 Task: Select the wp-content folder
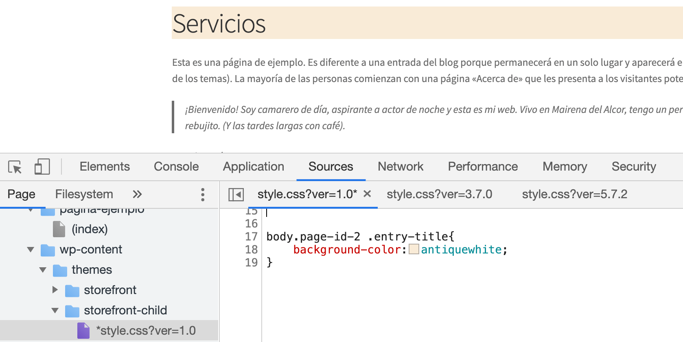tap(91, 249)
